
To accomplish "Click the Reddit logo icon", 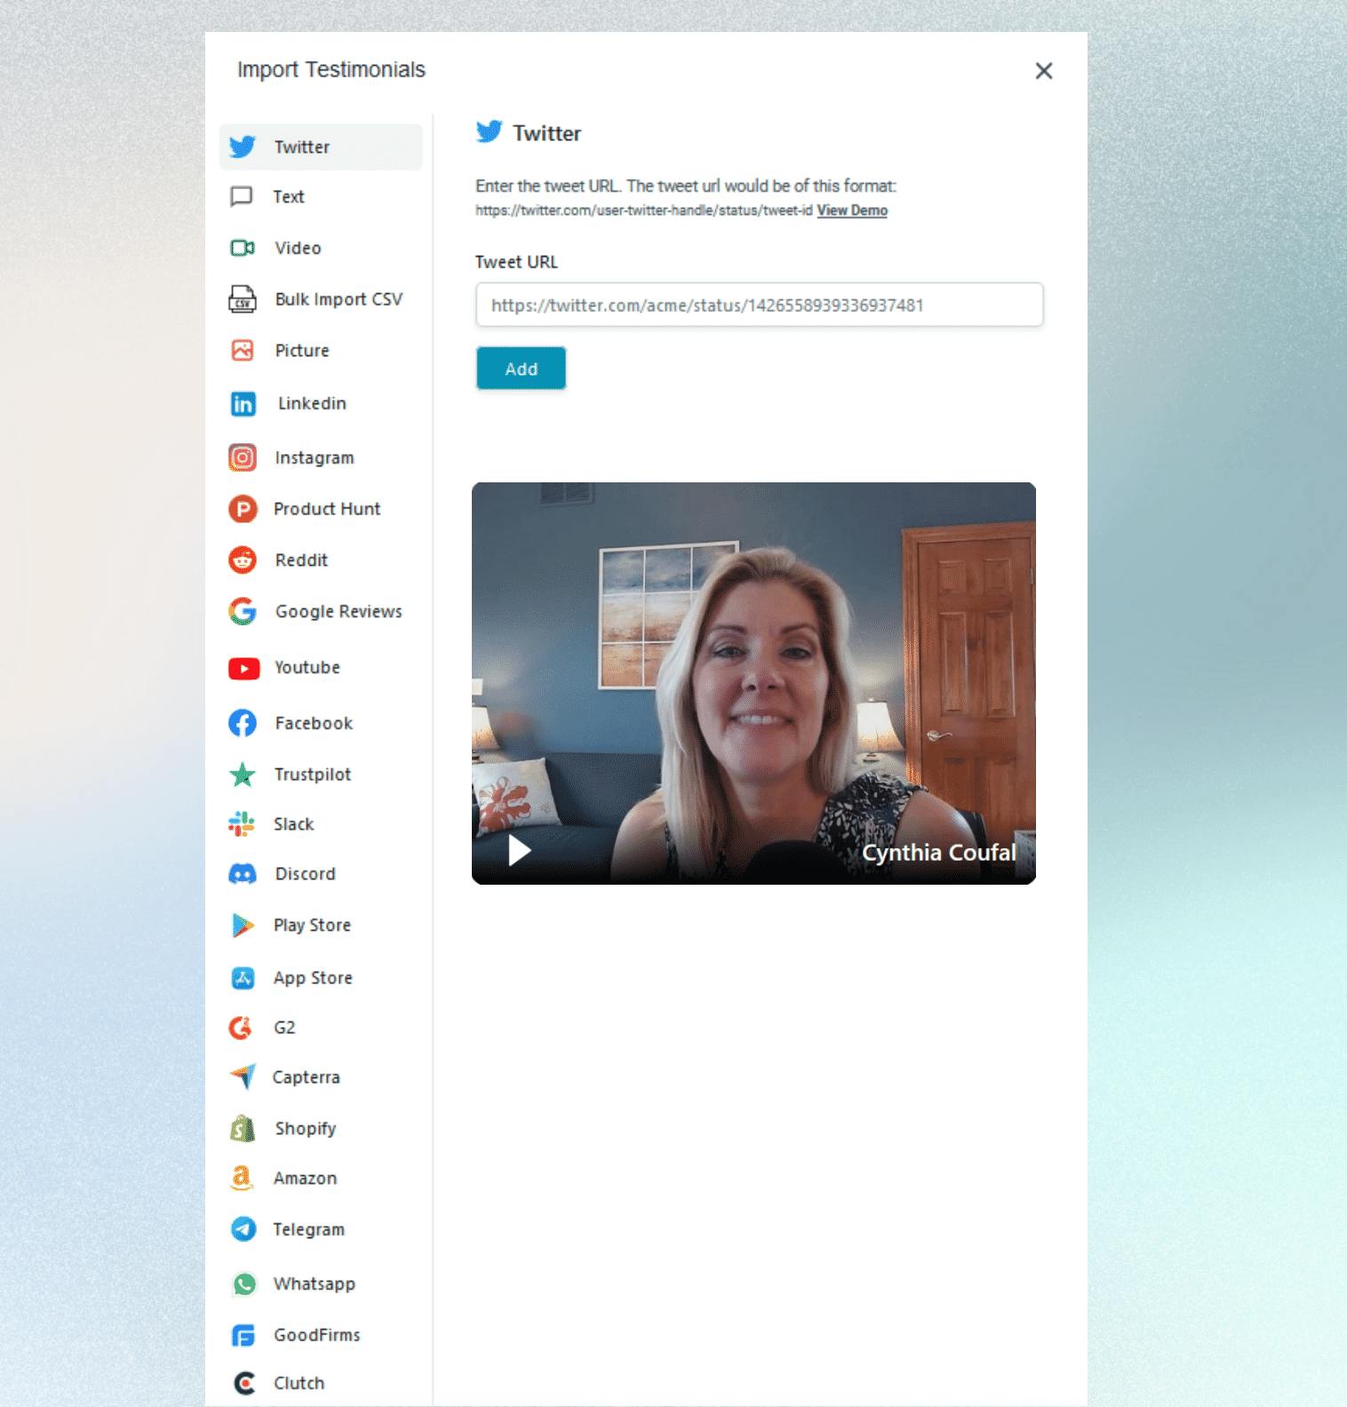I will (243, 560).
